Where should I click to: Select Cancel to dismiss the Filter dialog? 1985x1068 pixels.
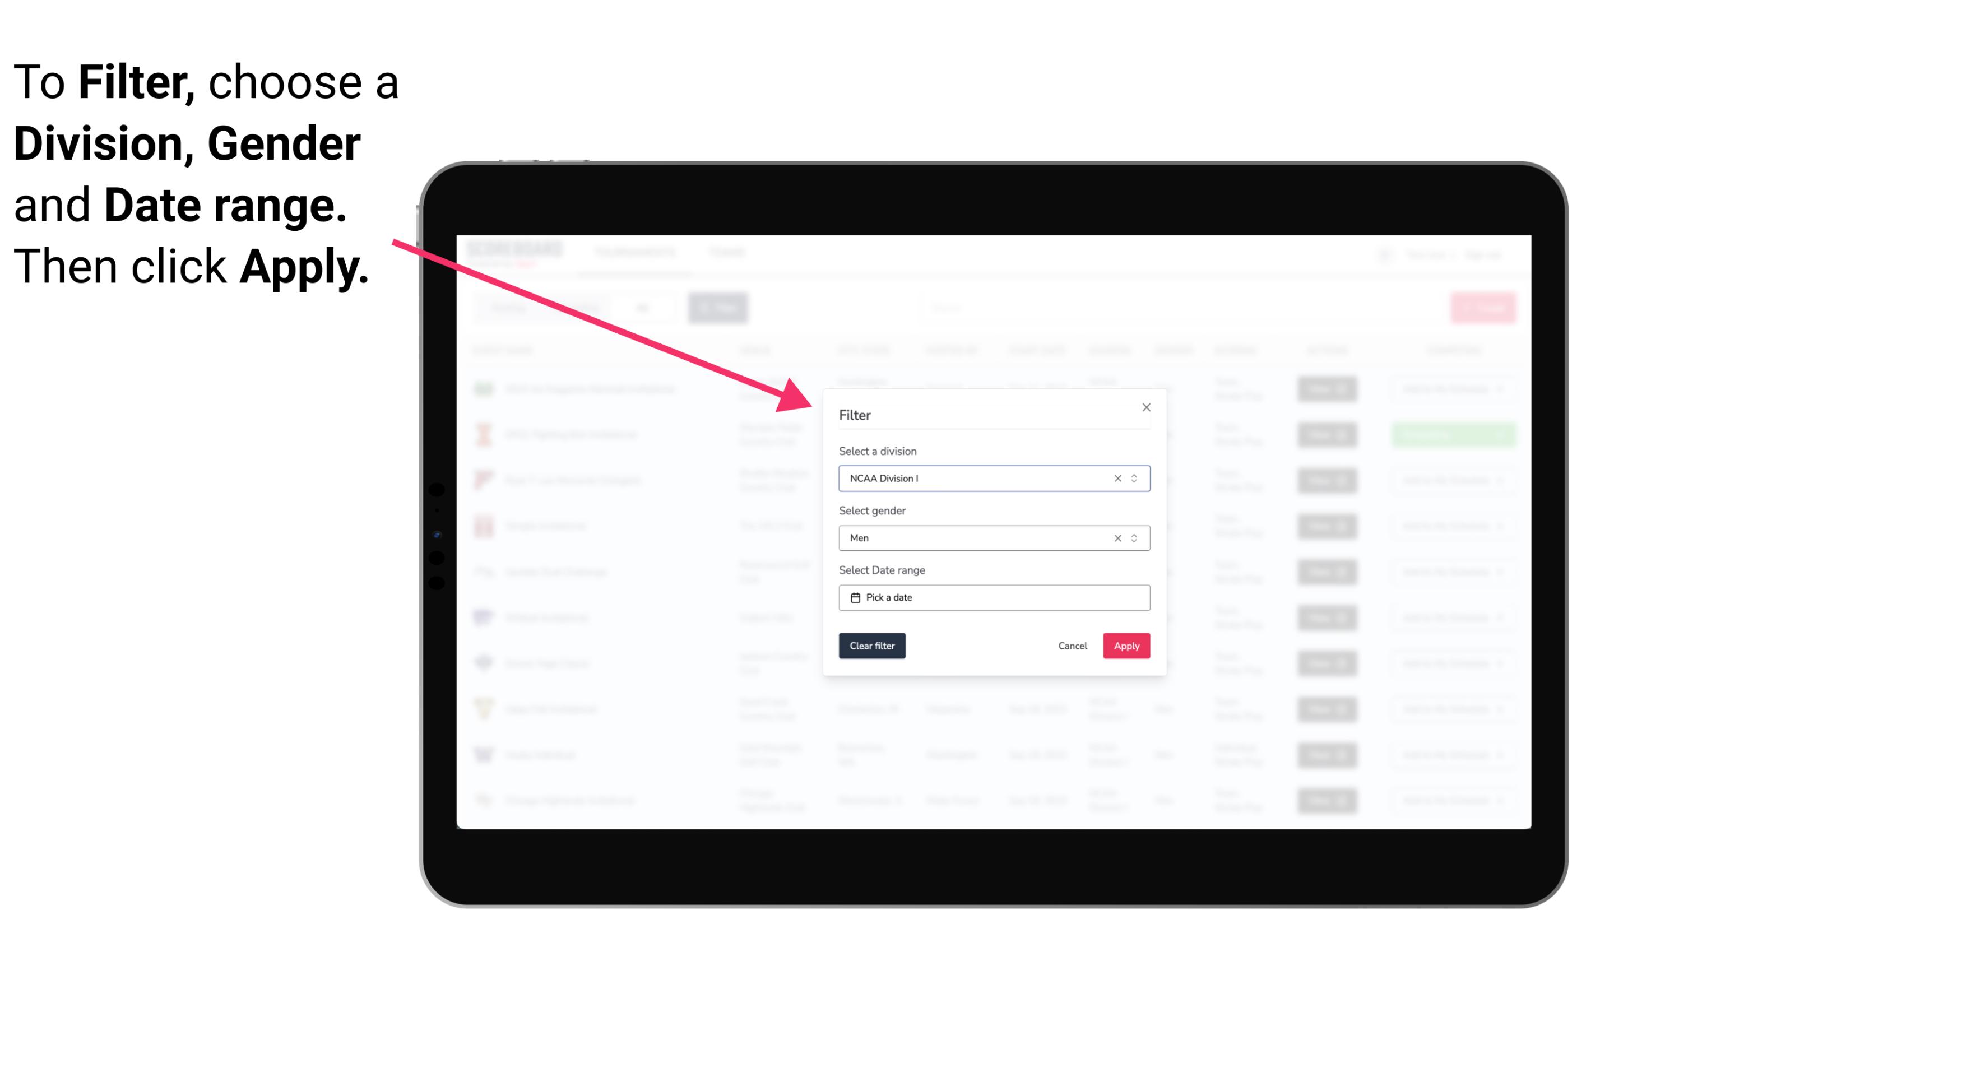(1073, 646)
